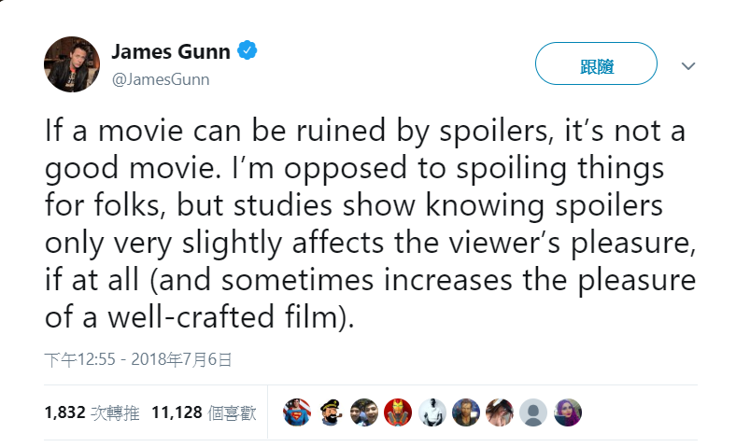
Task: Open the tweet options chevron dropdown
Action: pos(688,66)
